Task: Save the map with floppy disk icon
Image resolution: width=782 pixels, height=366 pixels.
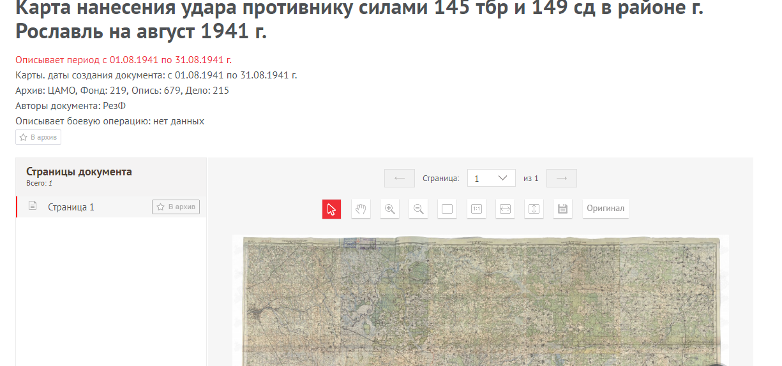Action: [x=562, y=209]
